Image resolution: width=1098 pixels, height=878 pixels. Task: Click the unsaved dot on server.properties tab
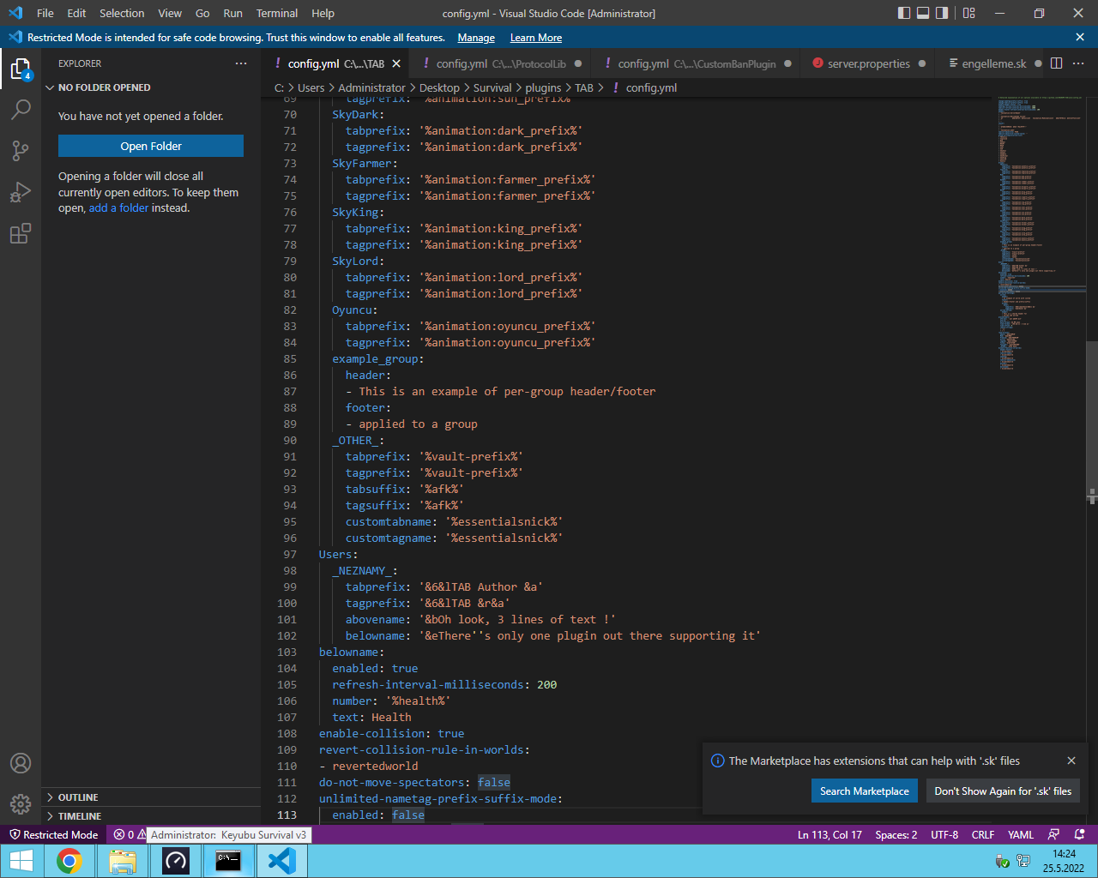[922, 63]
